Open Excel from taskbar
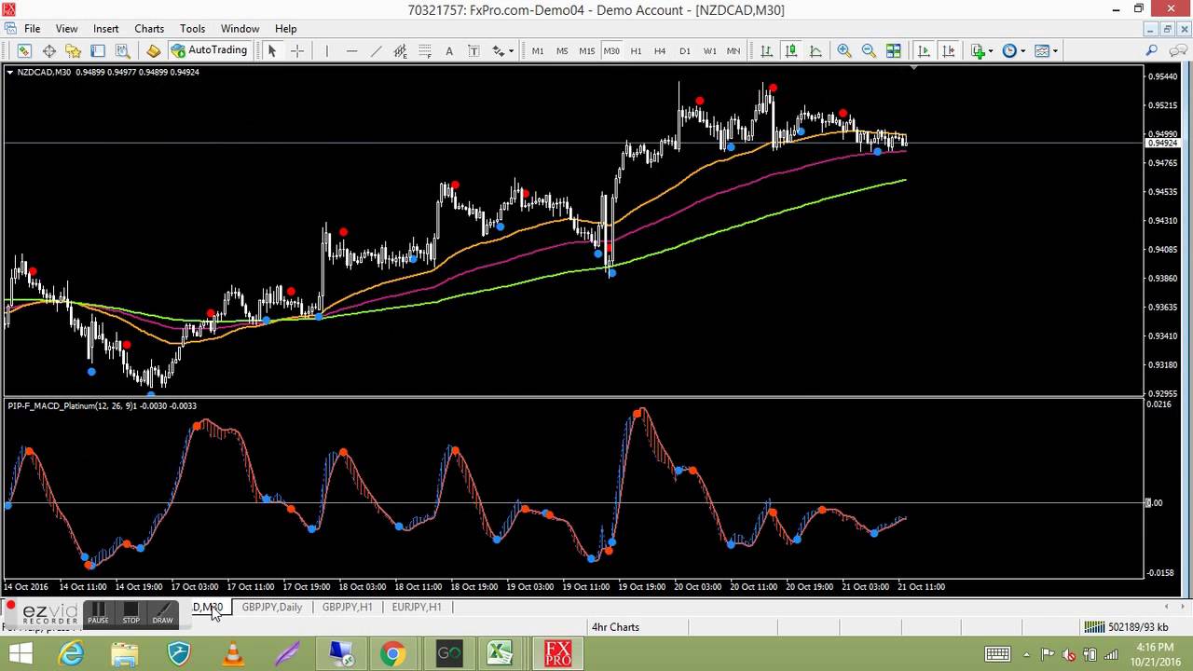1193x671 pixels. pos(501,654)
